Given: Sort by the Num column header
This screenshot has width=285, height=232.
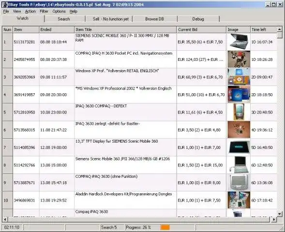Looking at the screenshot, I should [x=7, y=29].
